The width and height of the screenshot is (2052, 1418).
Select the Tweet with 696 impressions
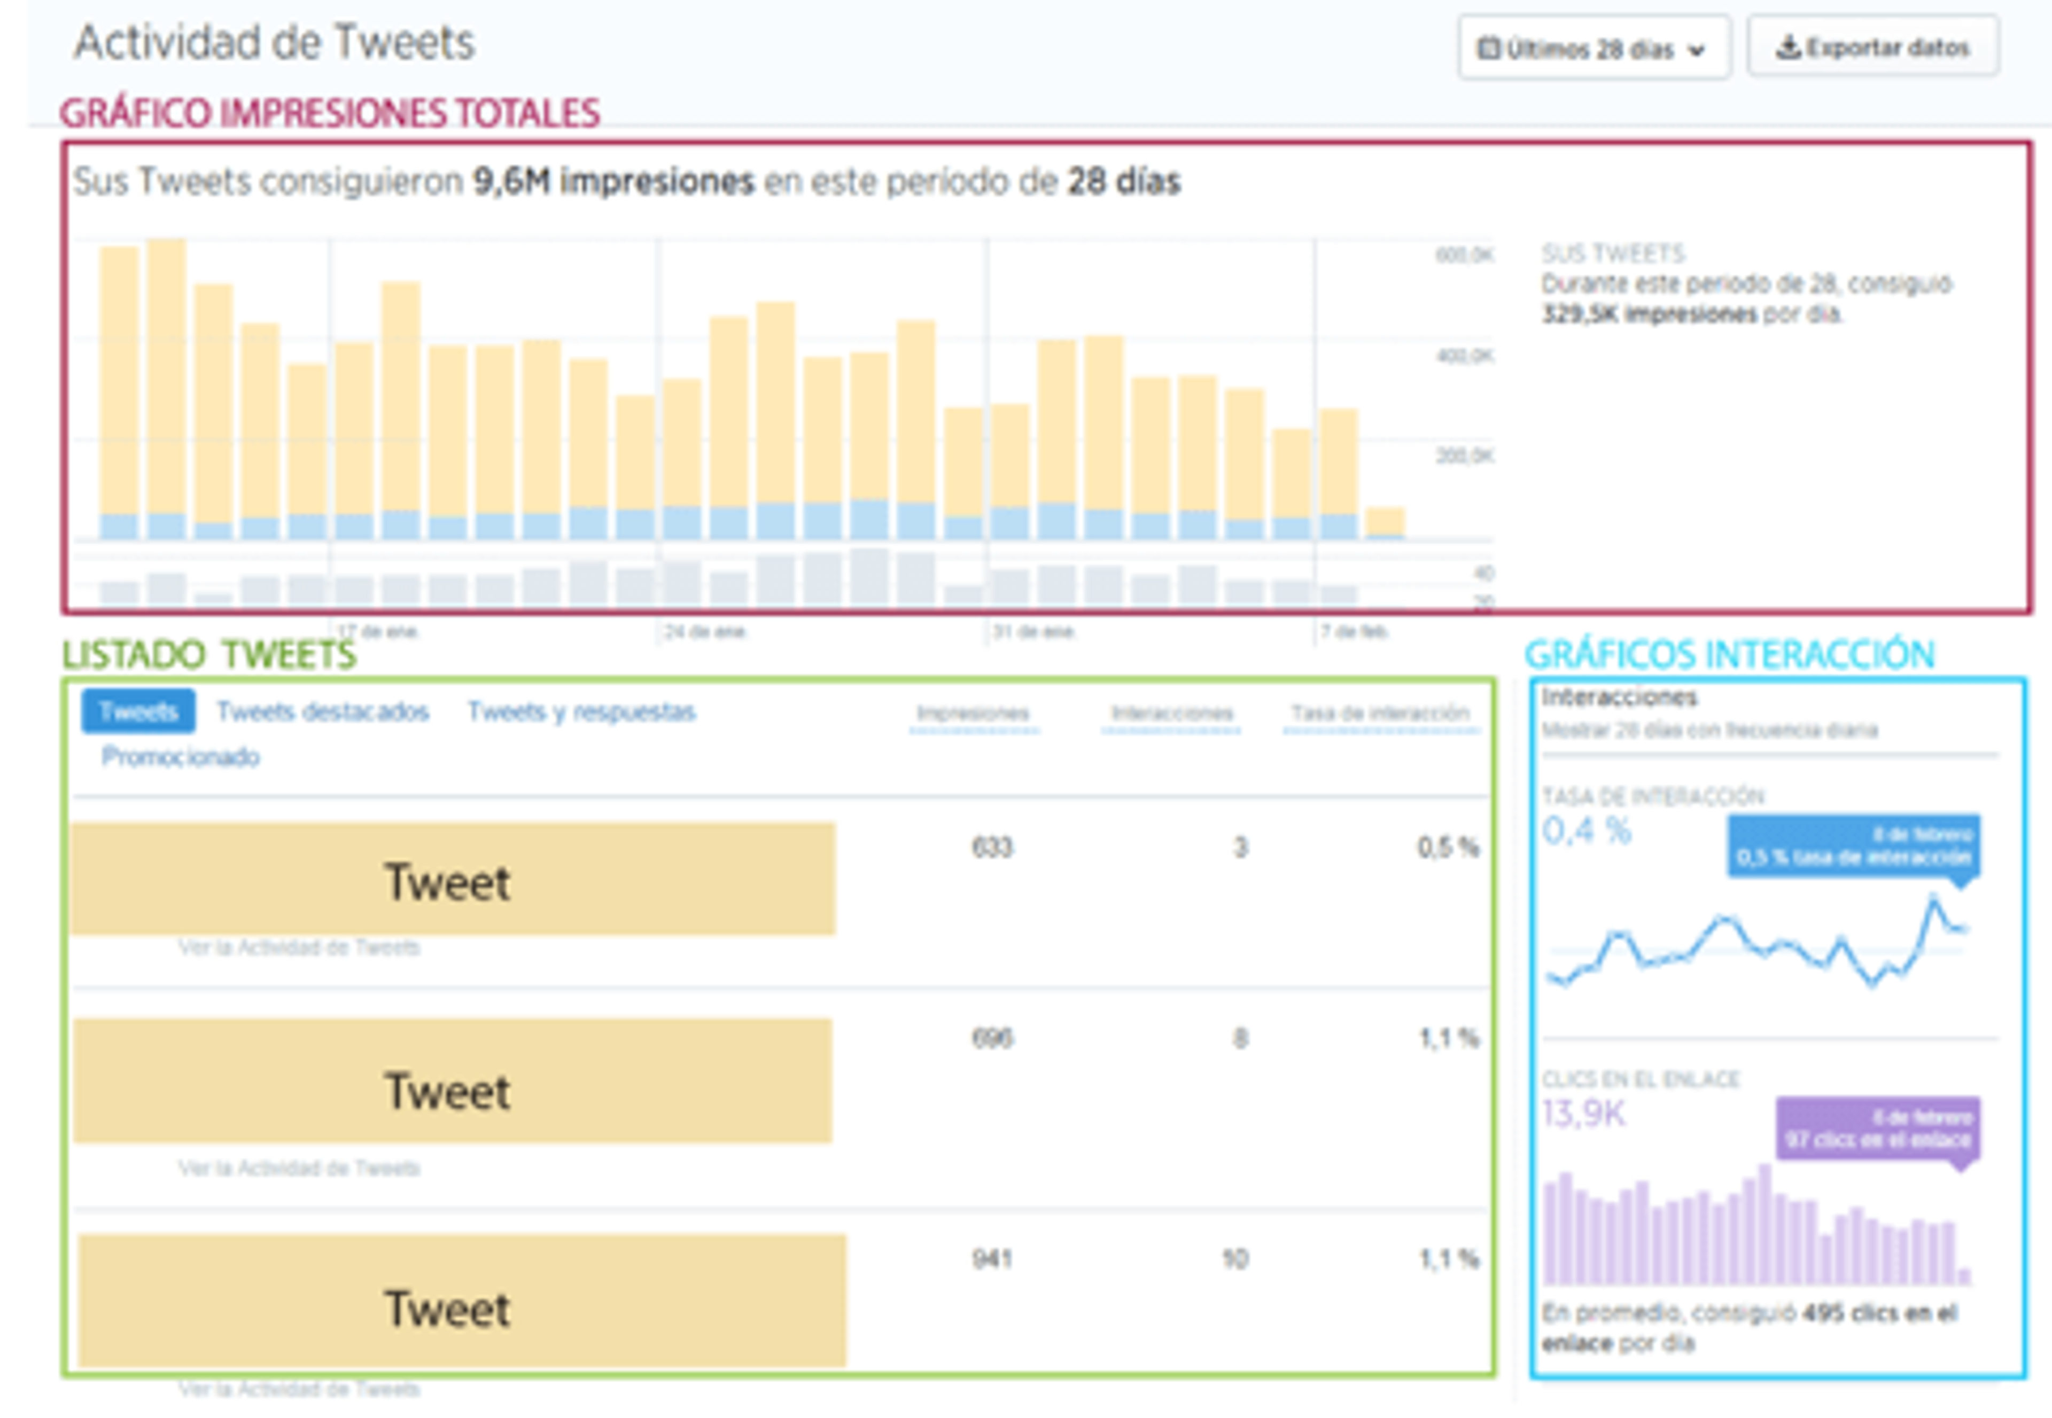pos(453,1080)
